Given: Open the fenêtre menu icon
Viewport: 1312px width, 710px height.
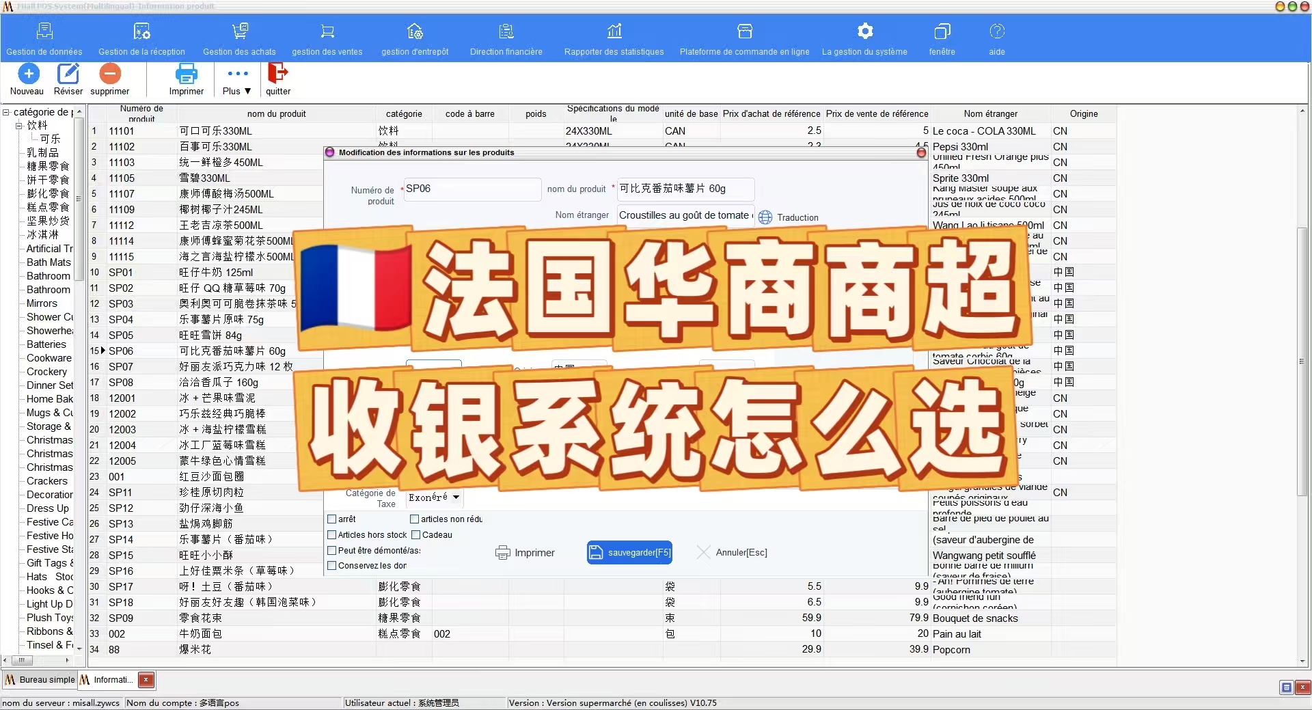Looking at the screenshot, I should coord(942,31).
